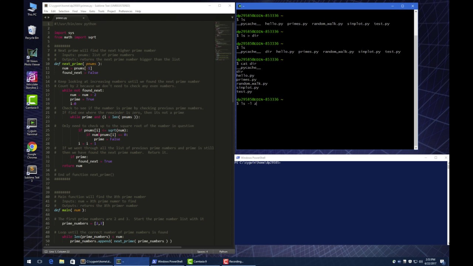
Task: Open Sublime Text Find menu
Action: (x=75, y=11)
